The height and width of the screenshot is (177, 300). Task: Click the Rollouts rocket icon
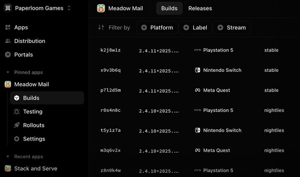click(x=16, y=125)
